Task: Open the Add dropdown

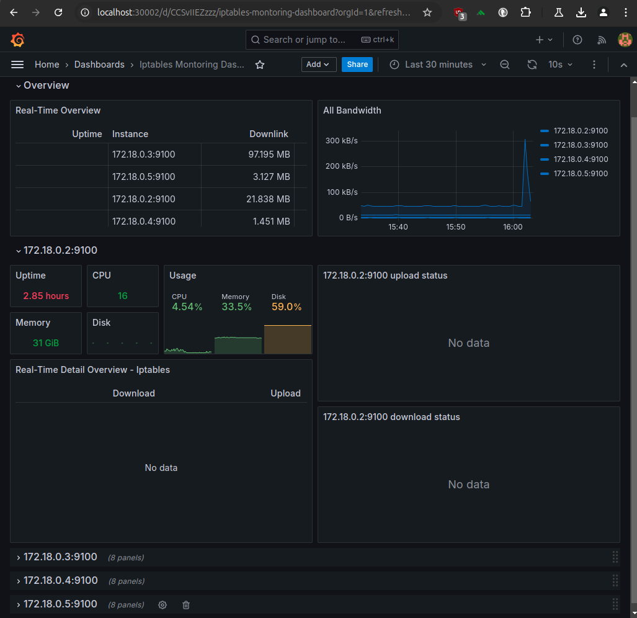Action: pyautogui.click(x=319, y=65)
